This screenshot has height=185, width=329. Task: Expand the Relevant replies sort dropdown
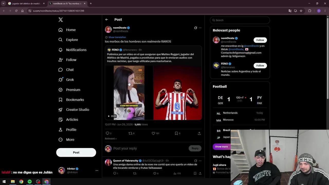(111, 139)
